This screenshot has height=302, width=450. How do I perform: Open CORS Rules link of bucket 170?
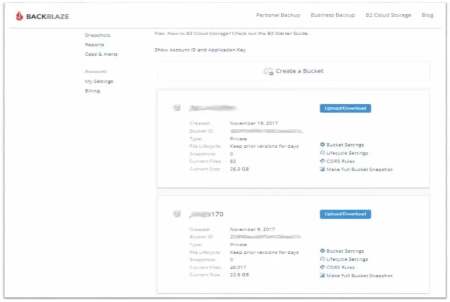coord(340,267)
